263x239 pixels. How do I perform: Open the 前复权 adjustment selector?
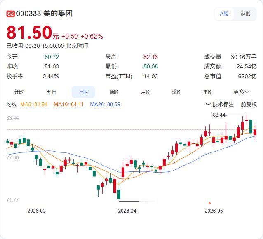pyautogui.click(x=249, y=105)
